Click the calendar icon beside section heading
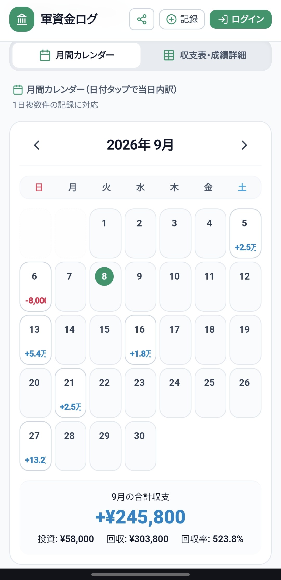The image size is (281, 580). 18,90
